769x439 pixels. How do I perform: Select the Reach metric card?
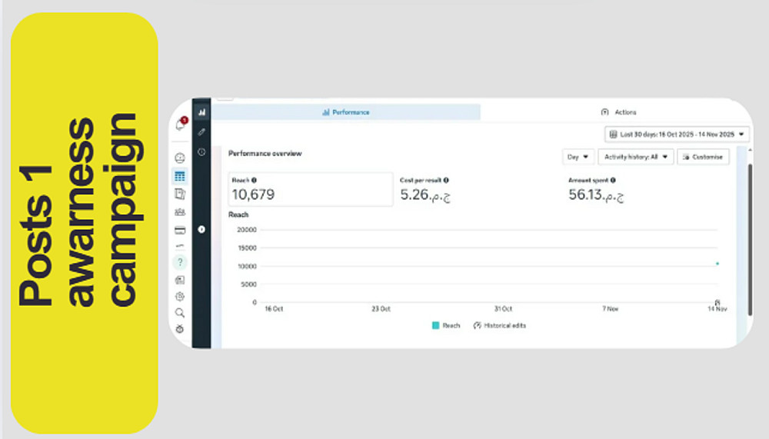point(311,189)
